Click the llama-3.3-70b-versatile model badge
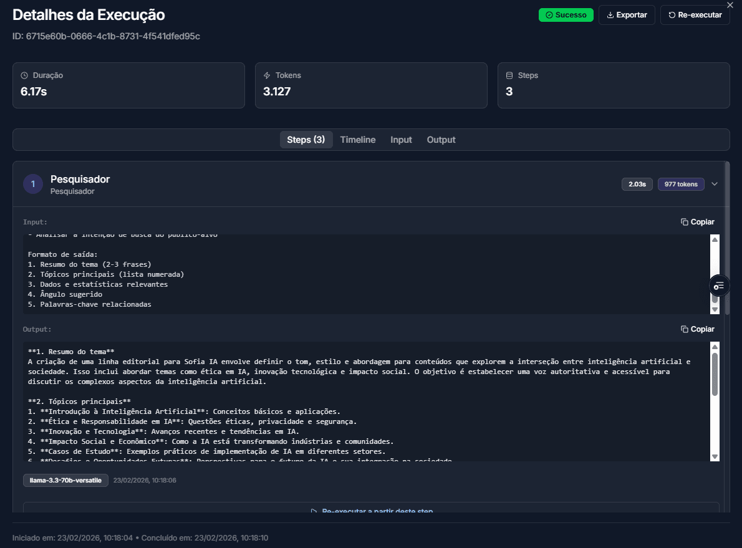 65,481
